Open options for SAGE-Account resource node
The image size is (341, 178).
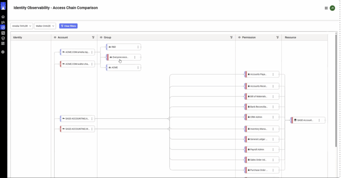pyautogui.click(x=319, y=120)
